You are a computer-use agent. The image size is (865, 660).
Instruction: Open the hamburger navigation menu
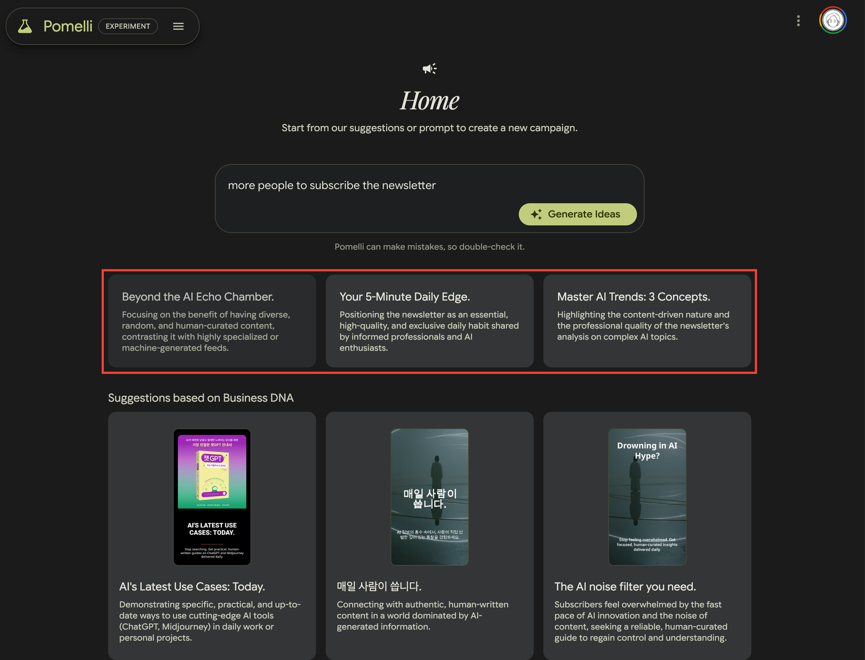pos(178,26)
